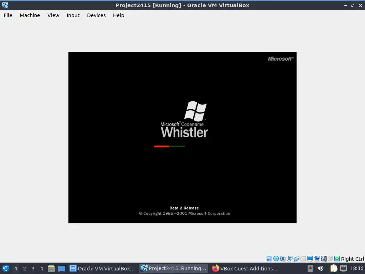Open the file manager from the panel
This screenshot has width=365, height=274.
click(x=51, y=268)
